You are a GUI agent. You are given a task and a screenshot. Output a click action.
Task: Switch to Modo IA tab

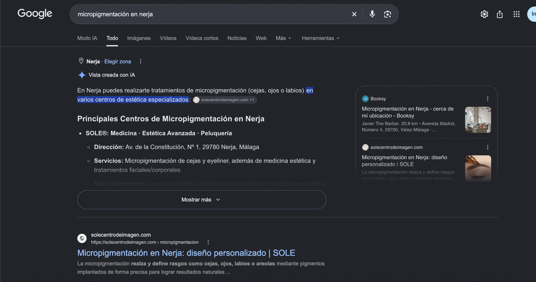pyautogui.click(x=87, y=38)
